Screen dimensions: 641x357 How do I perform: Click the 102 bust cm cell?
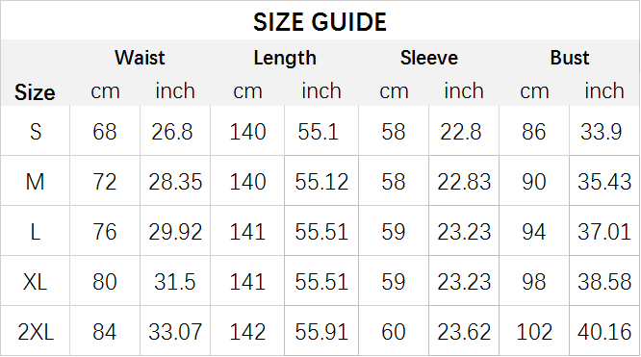(x=534, y=331)
